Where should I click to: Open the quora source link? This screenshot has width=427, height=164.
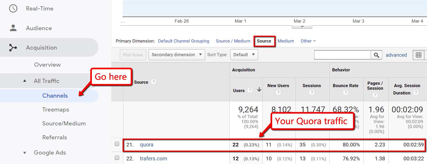146,145
